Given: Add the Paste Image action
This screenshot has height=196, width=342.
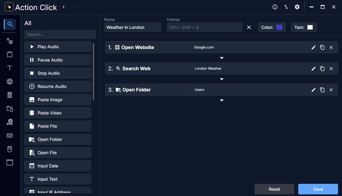Looking at the screenshot, I should click(58, 100).
